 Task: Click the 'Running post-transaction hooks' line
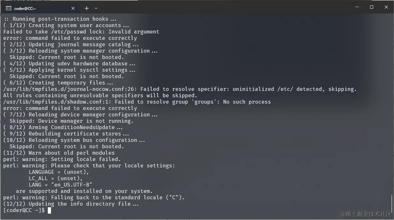pyautogui.click(x=61, y=19)
